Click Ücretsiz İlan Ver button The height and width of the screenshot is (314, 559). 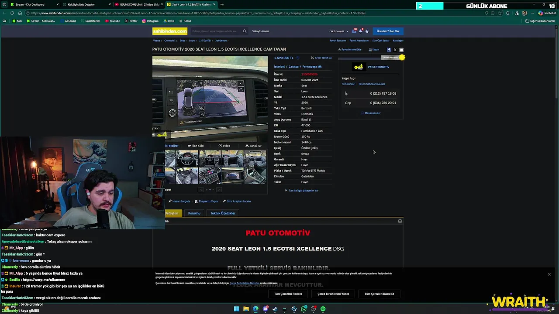388,31
